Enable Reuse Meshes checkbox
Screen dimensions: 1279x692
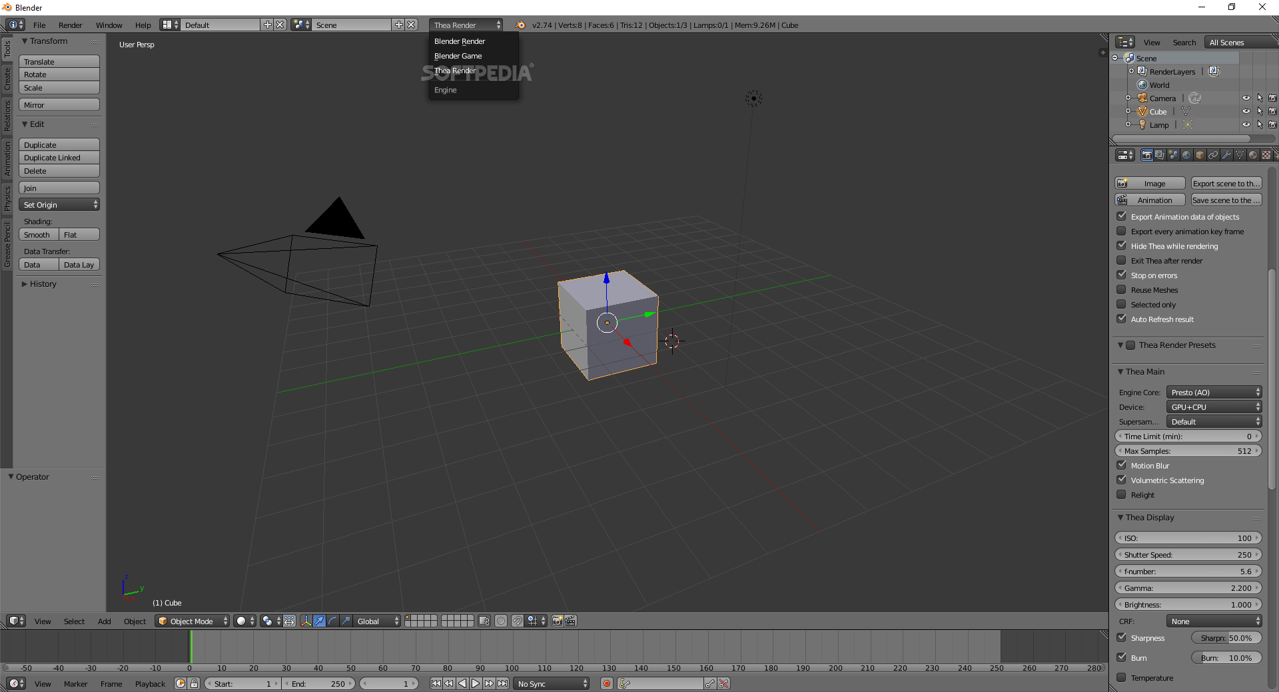(x=1121, y=289)
